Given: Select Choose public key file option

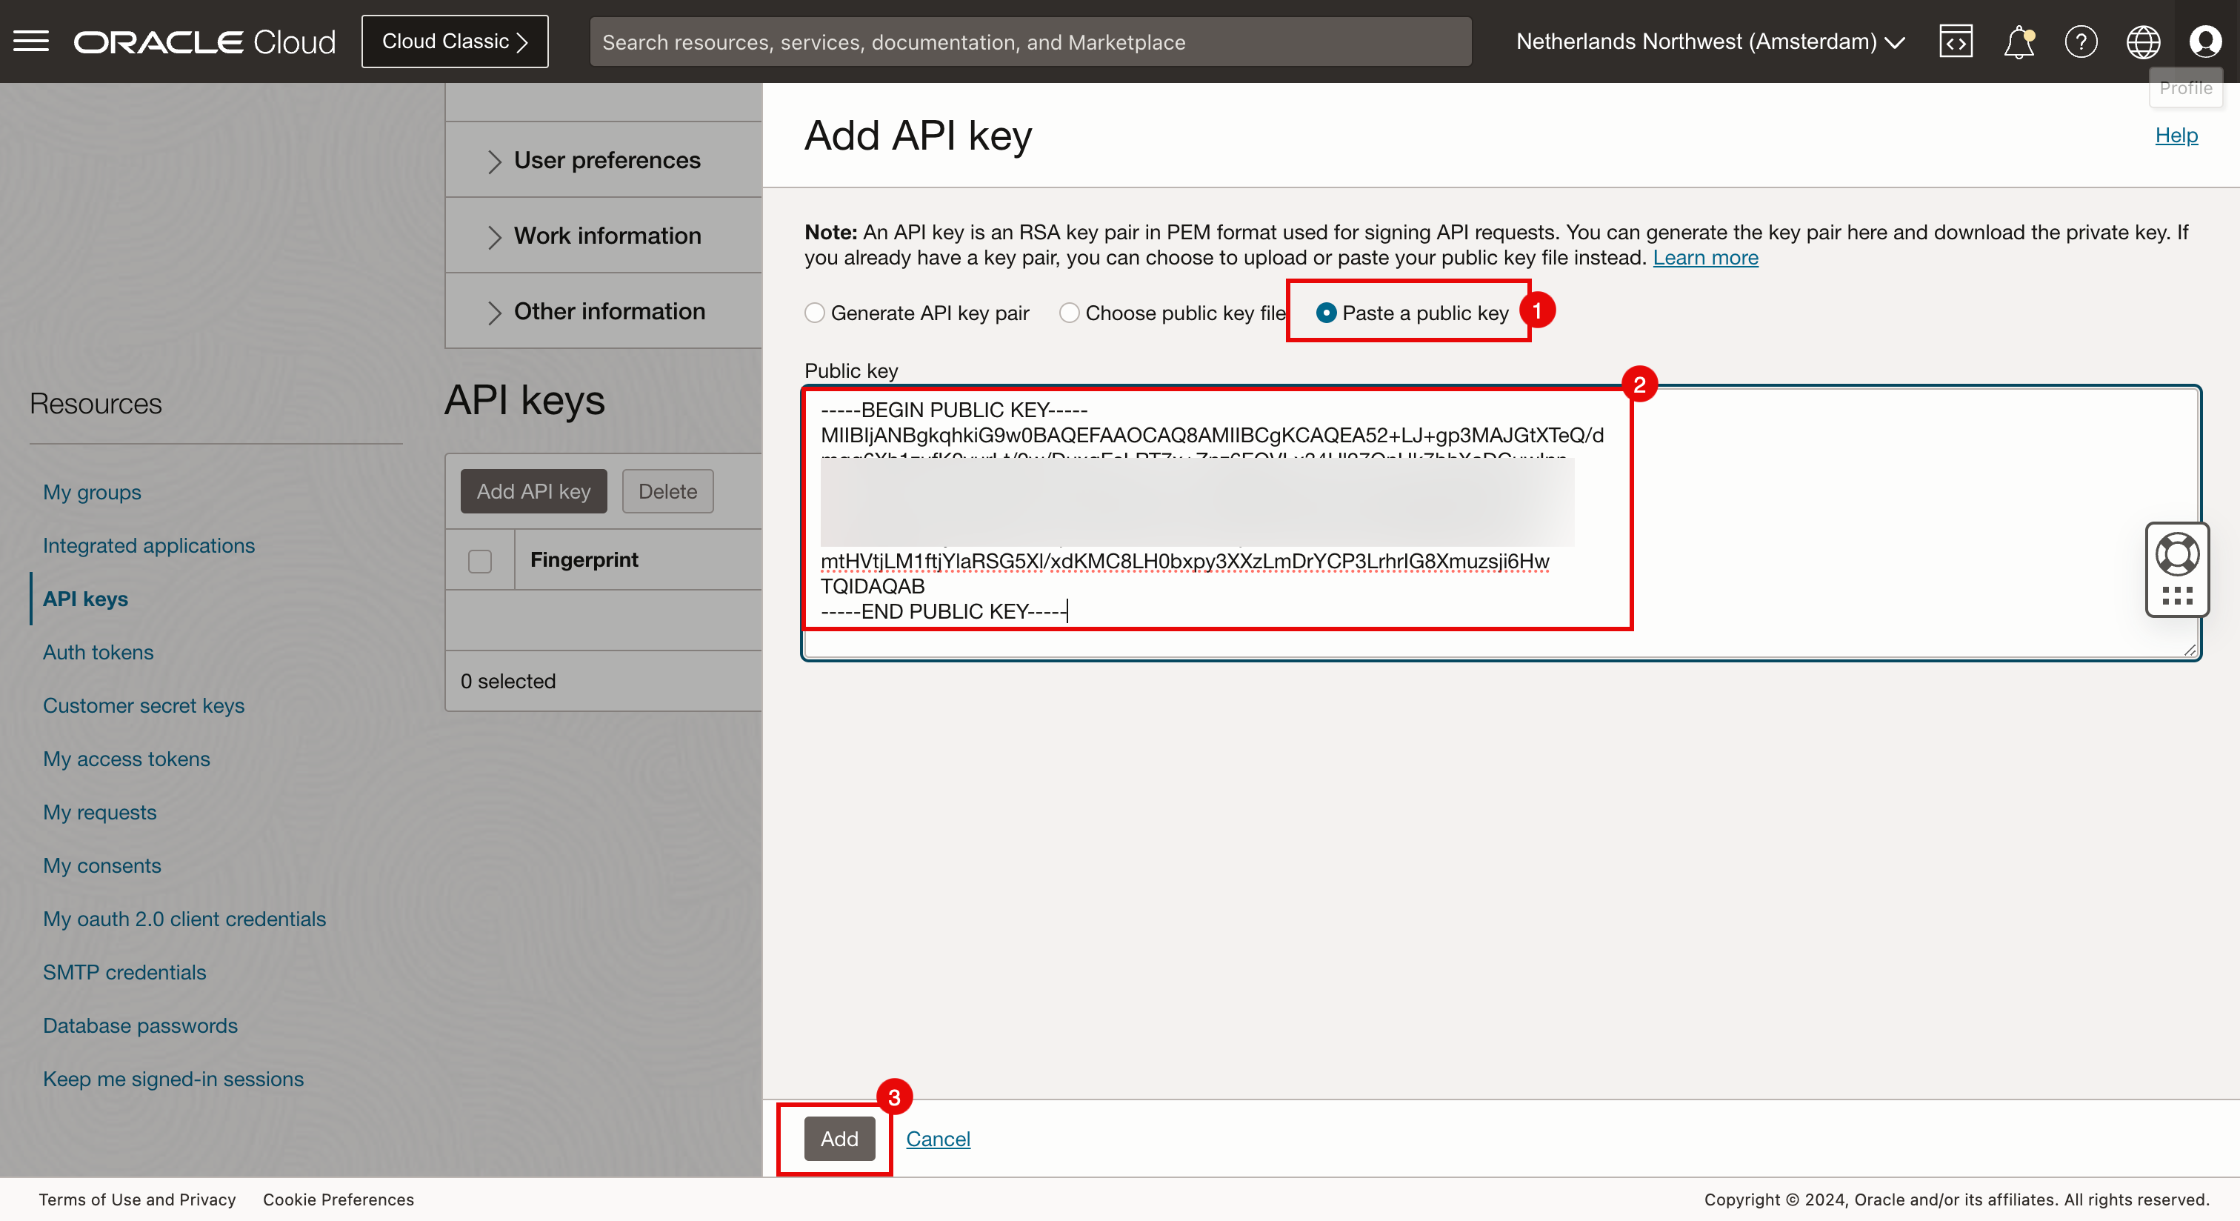Looking at the screenshot, I should click(x=1069, y=313).
